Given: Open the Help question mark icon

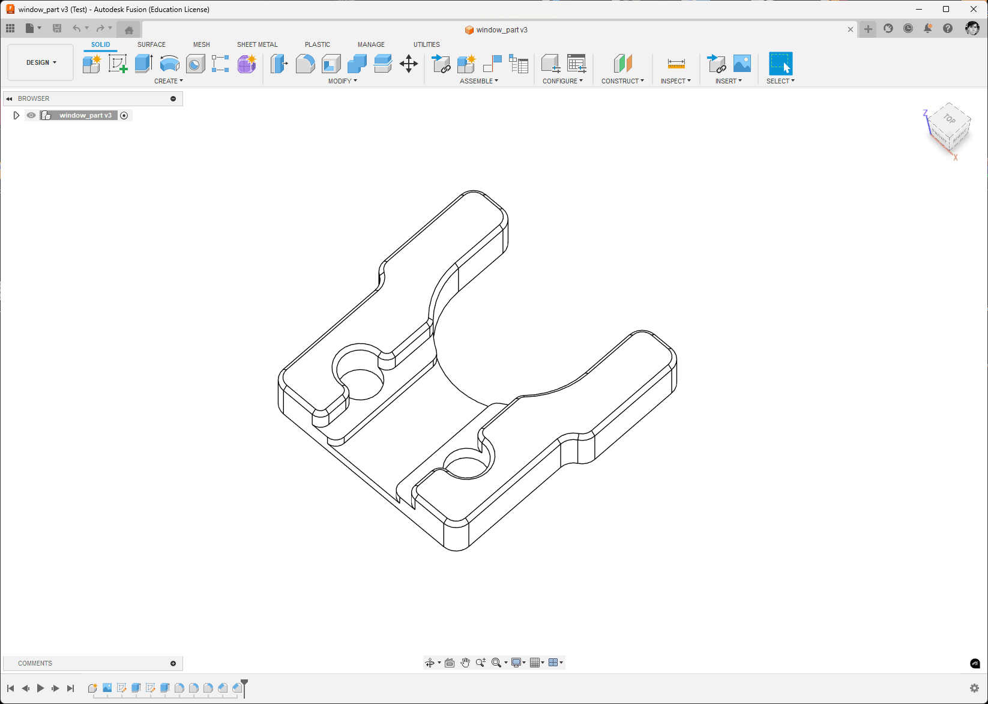Looking at the screenshot, I should click(948, 28).
